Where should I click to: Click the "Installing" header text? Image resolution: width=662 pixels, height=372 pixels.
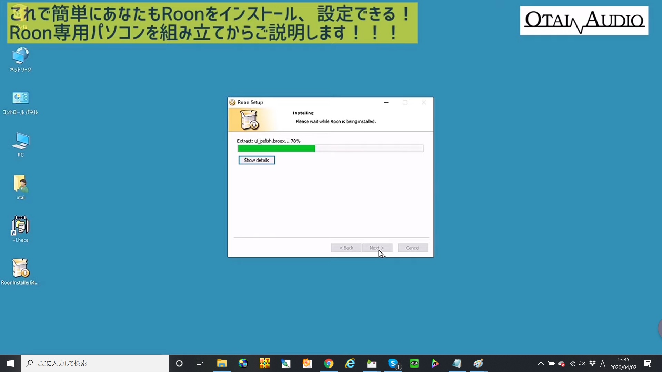303,113
